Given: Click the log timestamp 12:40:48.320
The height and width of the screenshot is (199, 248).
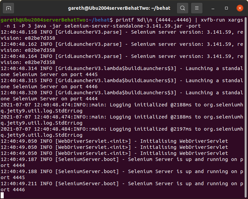Looking at the screenshot, I should (x=19, y=93).
